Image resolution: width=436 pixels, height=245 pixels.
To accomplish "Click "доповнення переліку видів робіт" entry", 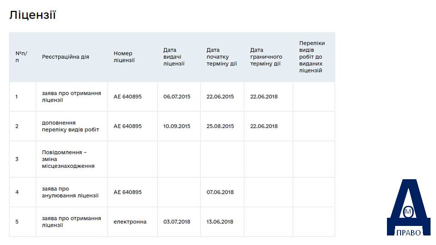I will coord(70,126).
